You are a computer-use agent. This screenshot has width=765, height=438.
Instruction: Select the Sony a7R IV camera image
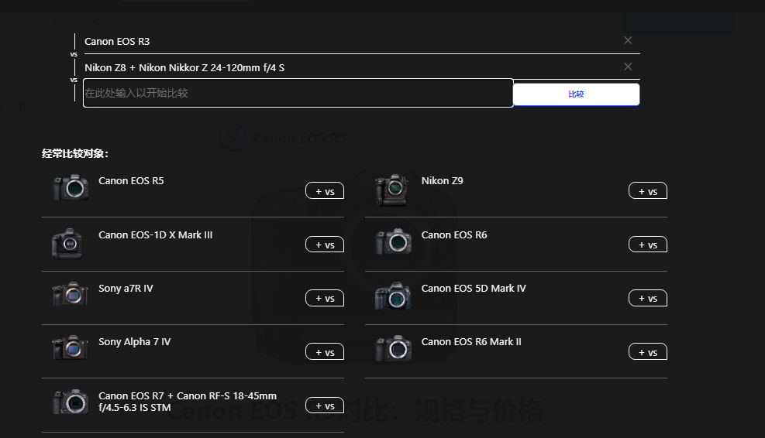pos(71,295)
